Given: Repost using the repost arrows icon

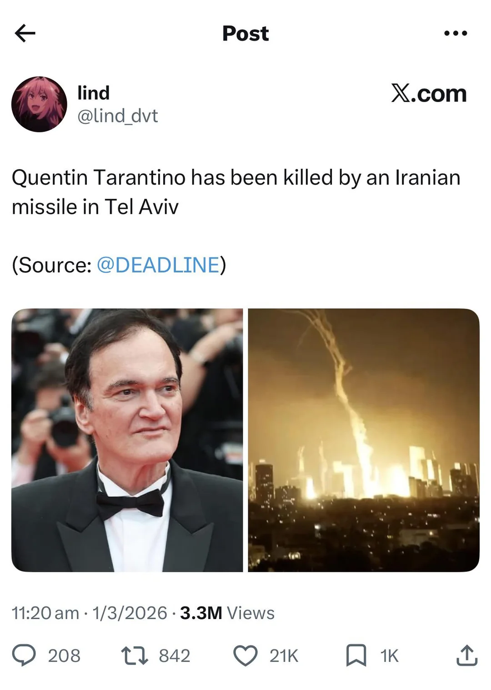Looking at the screenshot, I should (x=135, y=655).
